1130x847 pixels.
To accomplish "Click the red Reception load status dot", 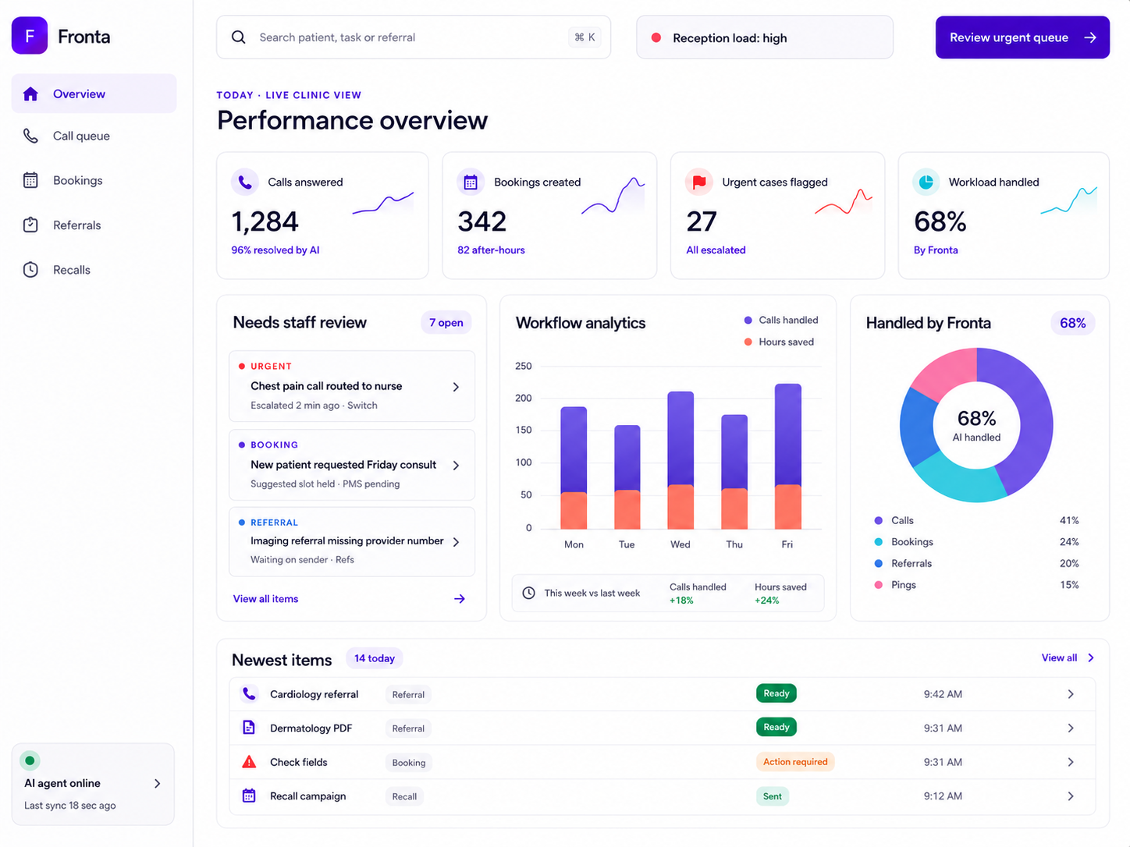I will 656,37.
